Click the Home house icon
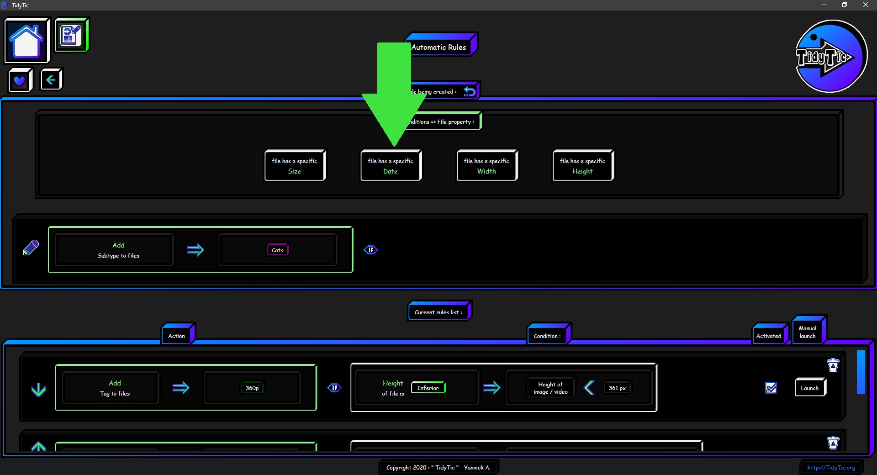This screenshot has width=877, height=475. 26,41
